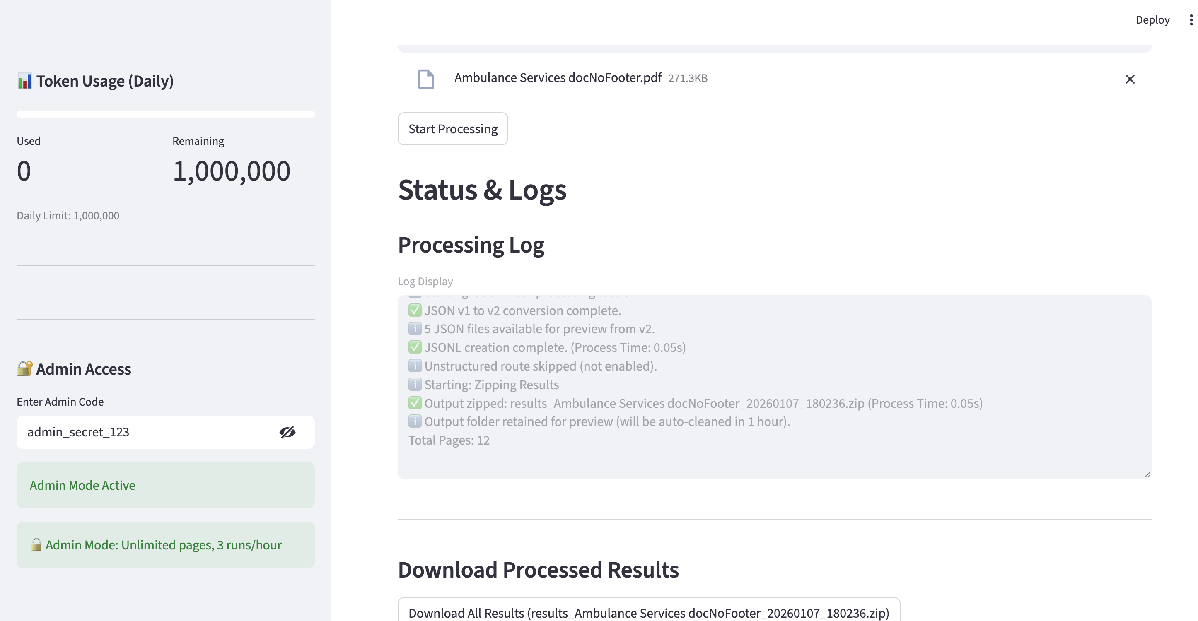Open the Deploy menu
Screen dimensions: 1198x621
click(x=1152, y=19)
